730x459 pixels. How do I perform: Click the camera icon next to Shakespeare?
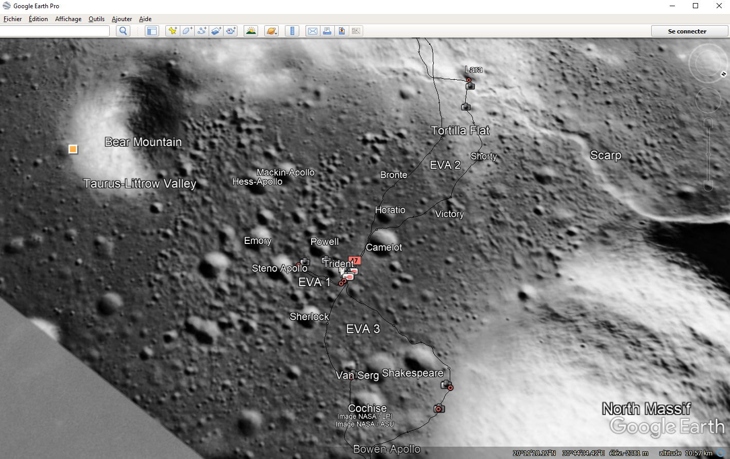(x=446, y=384)
